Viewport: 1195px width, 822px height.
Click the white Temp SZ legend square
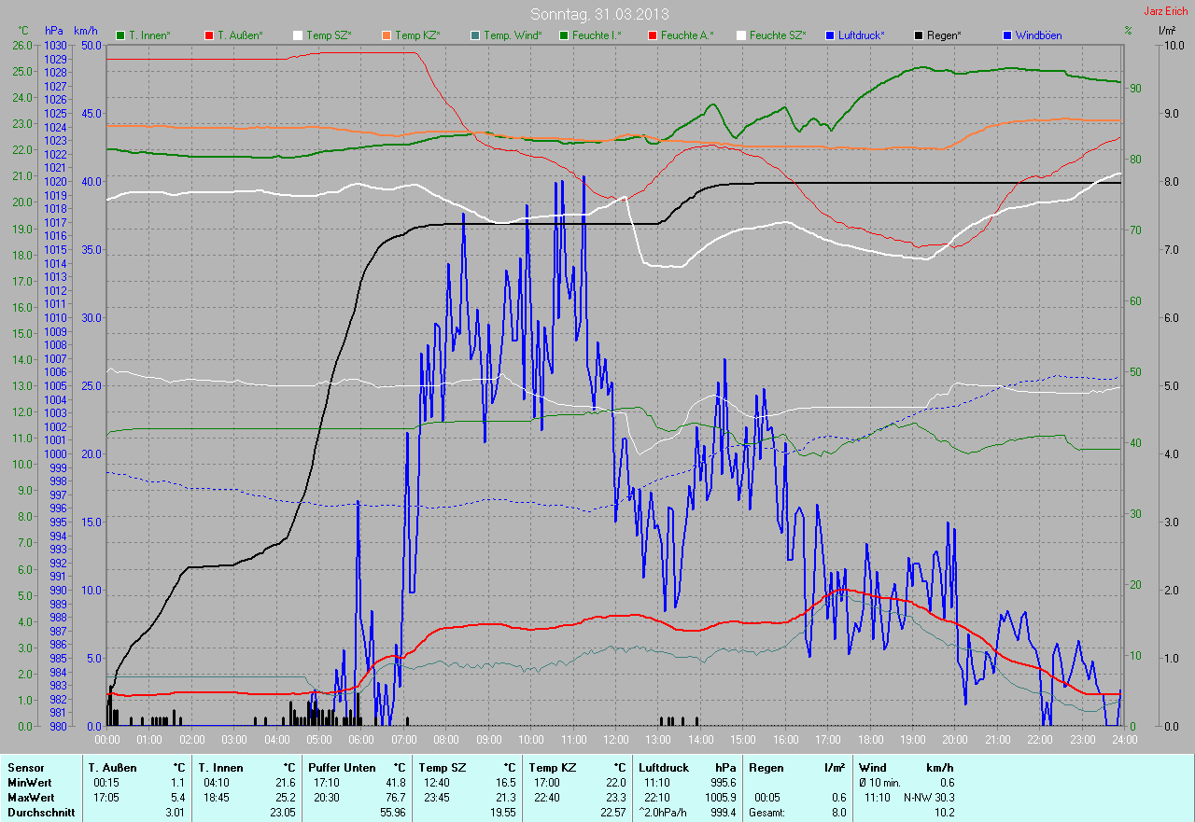298,35
